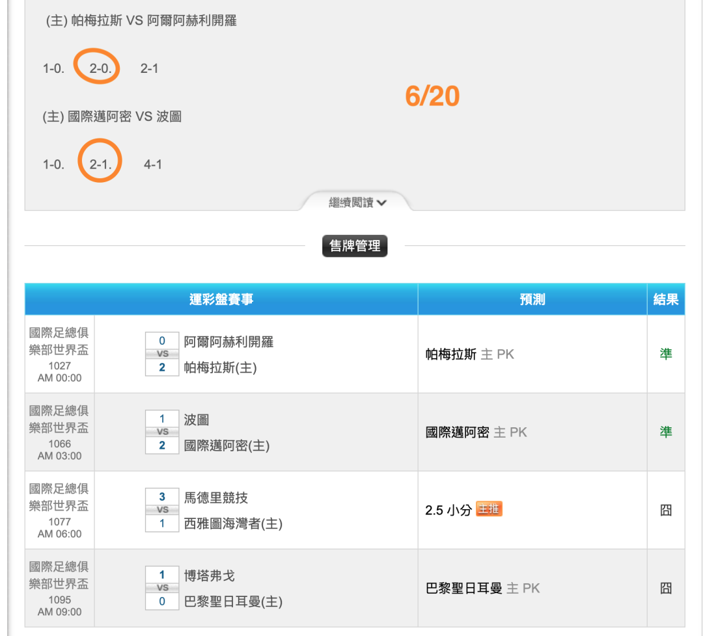
Task: Select team name 帕梅拉斯(主) in table
Action: (220, 367)
